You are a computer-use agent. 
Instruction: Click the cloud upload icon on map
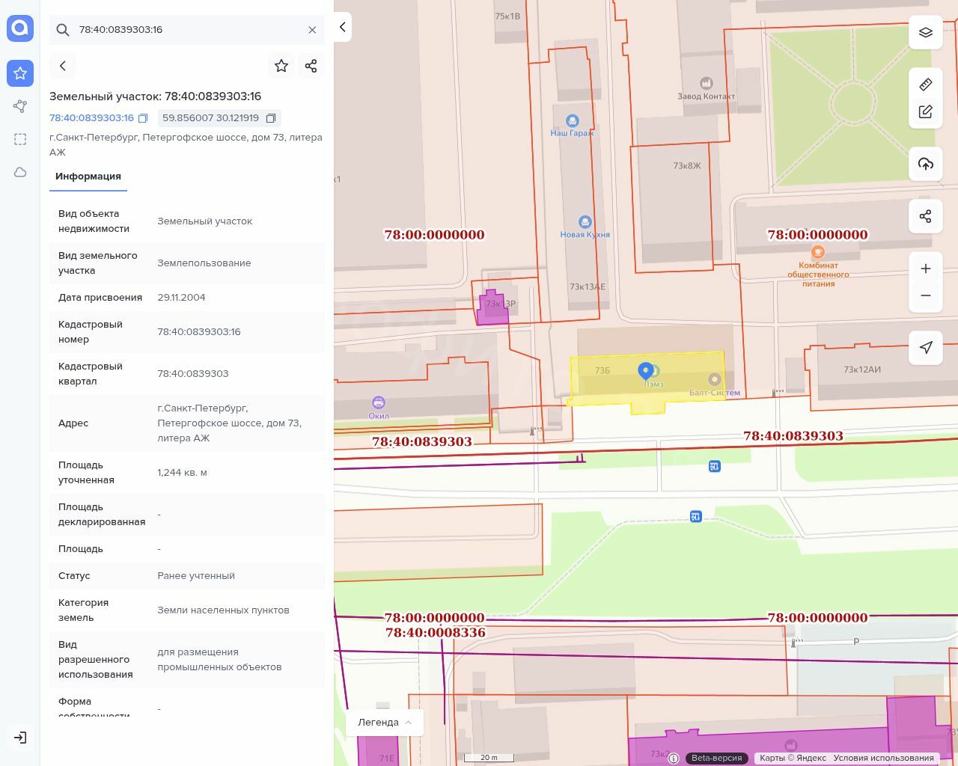coord(925,164)
